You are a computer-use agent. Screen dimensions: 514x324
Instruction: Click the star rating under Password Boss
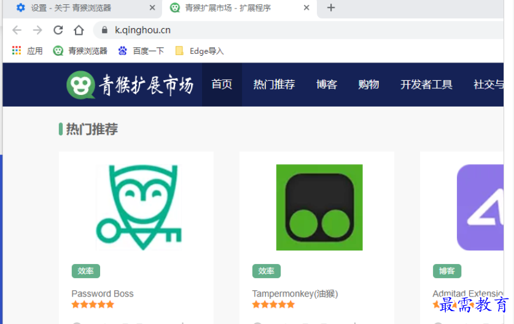[93, 305]
